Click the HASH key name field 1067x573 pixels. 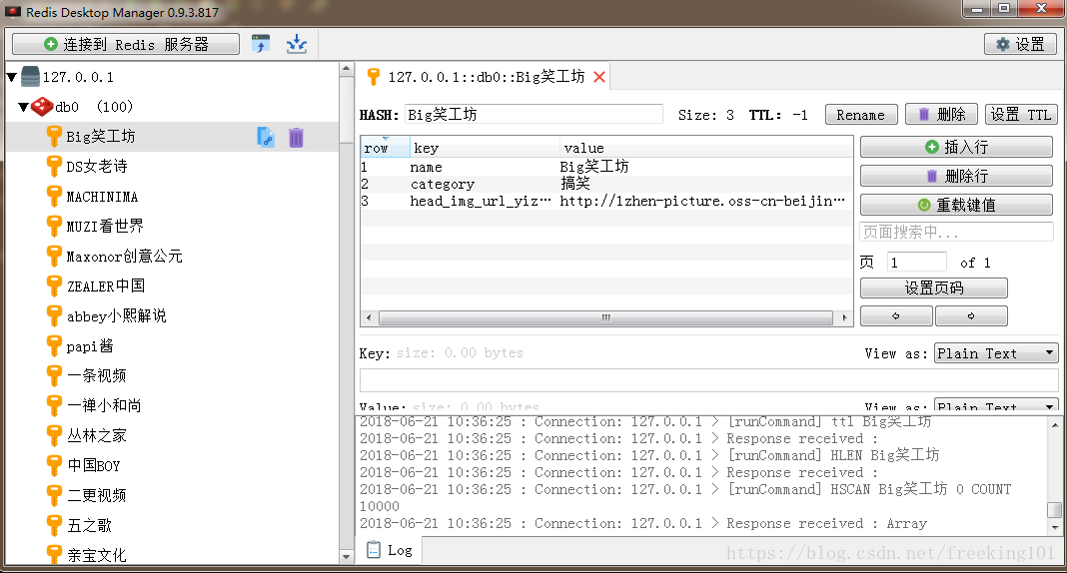pyautogui.click(x=533, y=114)
